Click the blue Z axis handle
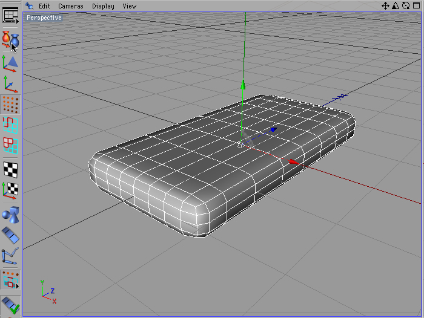The image size is (424, 318). point(274,130)
